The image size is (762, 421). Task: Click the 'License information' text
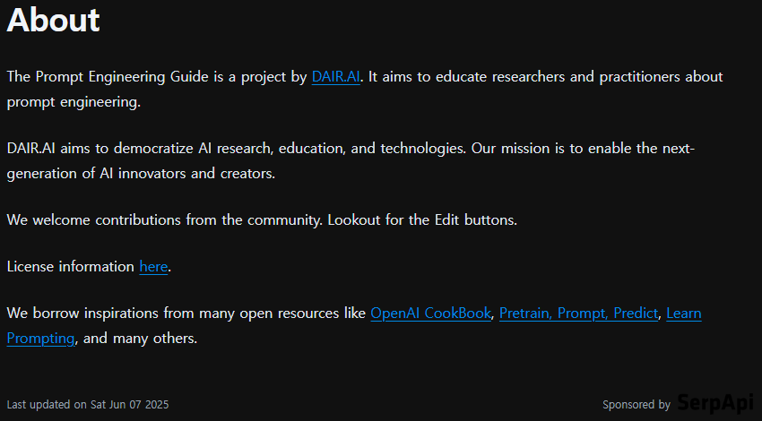point(71,266)
